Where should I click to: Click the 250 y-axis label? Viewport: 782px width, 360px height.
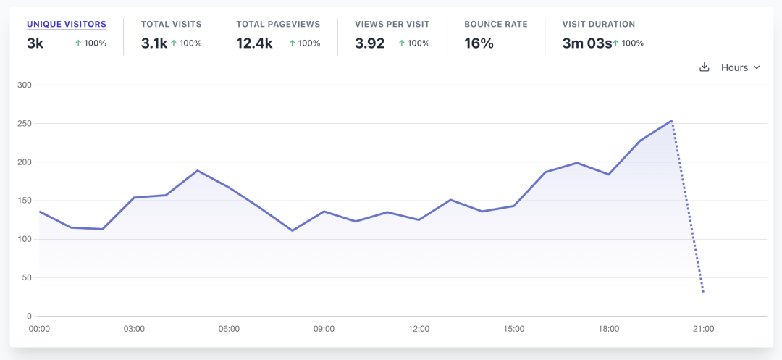25,124
